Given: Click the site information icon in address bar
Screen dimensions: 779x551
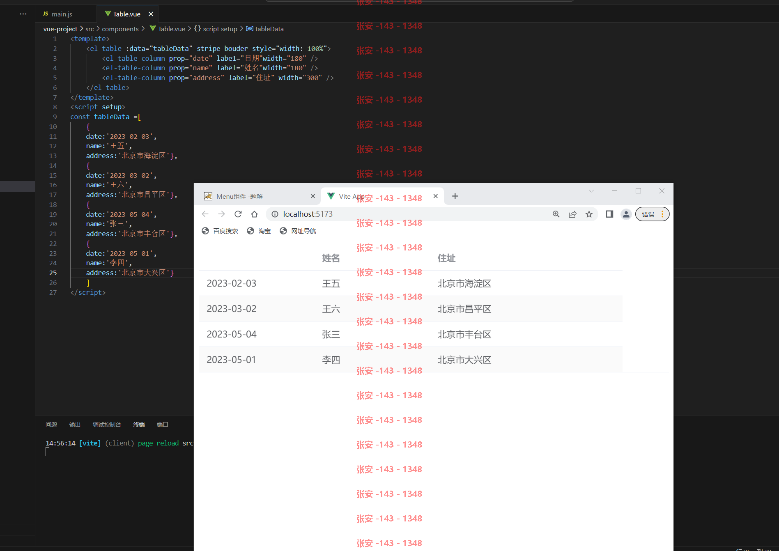Looking at the screenshot, I should click(275, 214).
